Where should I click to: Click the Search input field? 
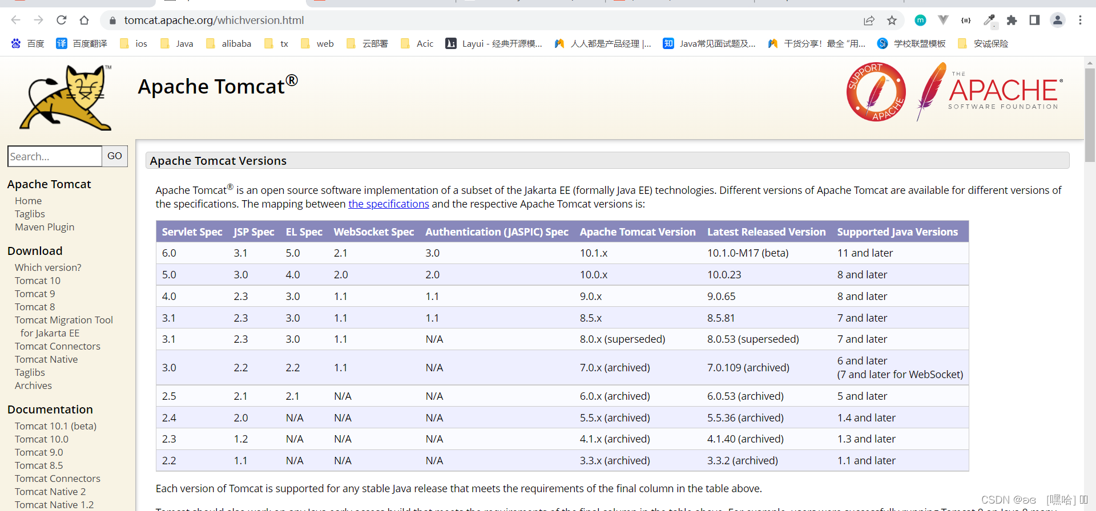coord(55,156)
